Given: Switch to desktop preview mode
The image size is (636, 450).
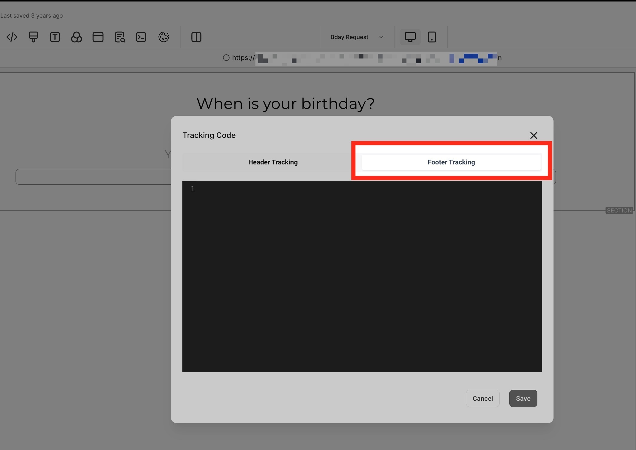Looking at the screenshot, I should coord(410,37).
